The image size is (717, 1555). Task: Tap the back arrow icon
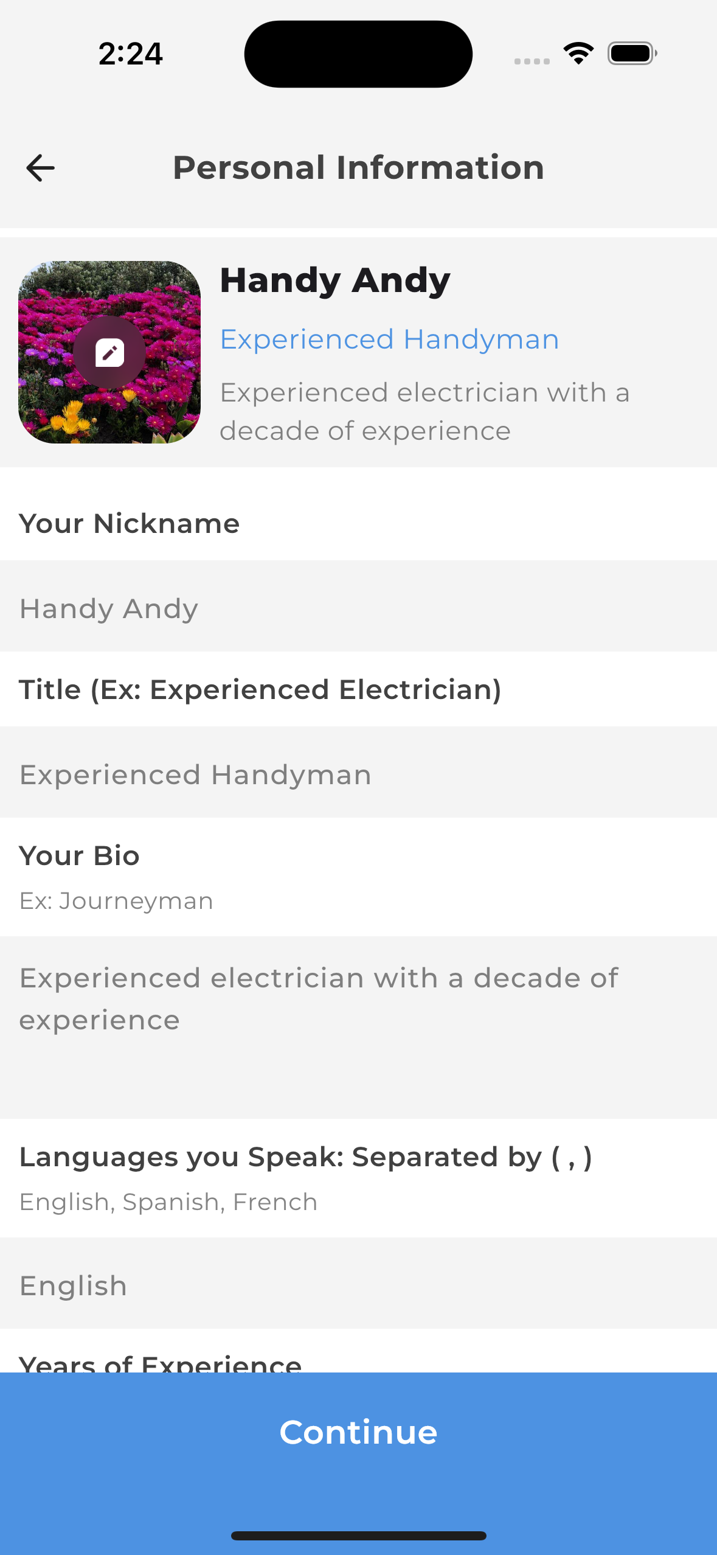41,168
